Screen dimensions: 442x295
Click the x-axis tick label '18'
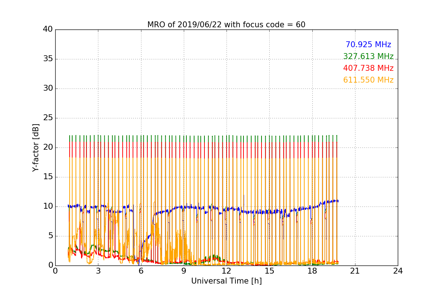pyautogui.click(x=312, y=271)
